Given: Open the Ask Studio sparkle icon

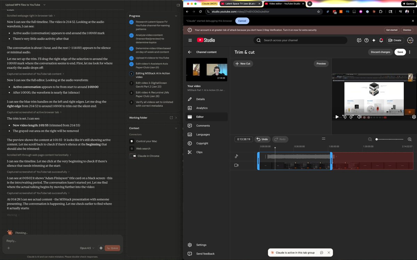Looking at the screenshot, I should 374,40.
